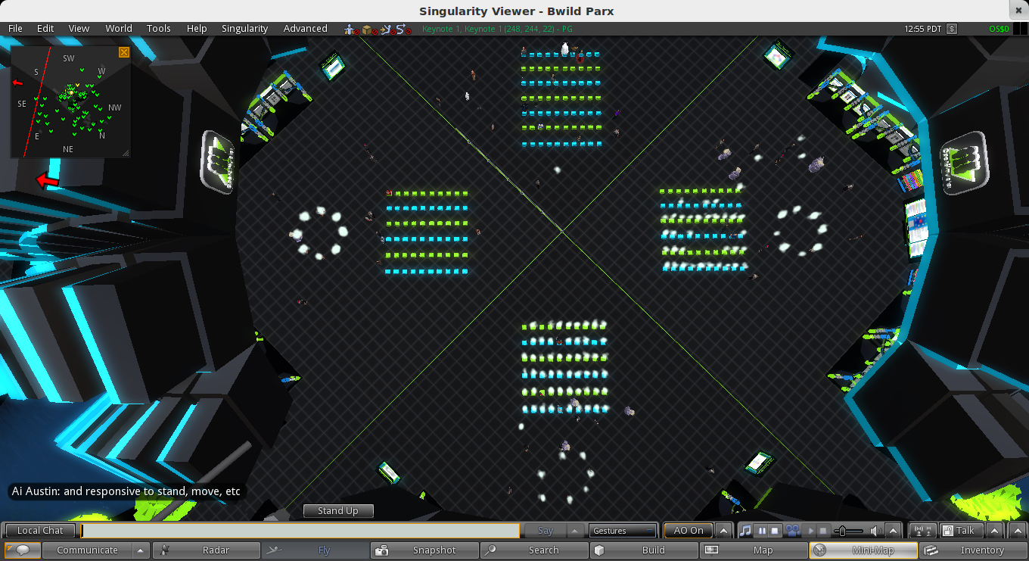Click the Keynote 1 region location text
This screenshot has height=561, width=1029.
(x=498, y=29)
